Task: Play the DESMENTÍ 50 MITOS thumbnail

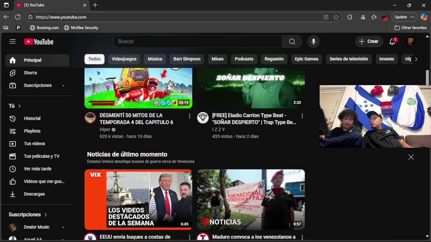Action: (x=138, y=88)
